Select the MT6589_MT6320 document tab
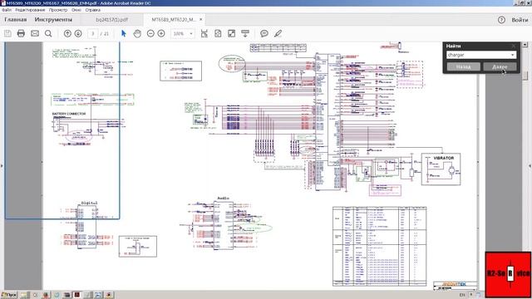Viewport: 532px width, 299px height. pos(174,20)
